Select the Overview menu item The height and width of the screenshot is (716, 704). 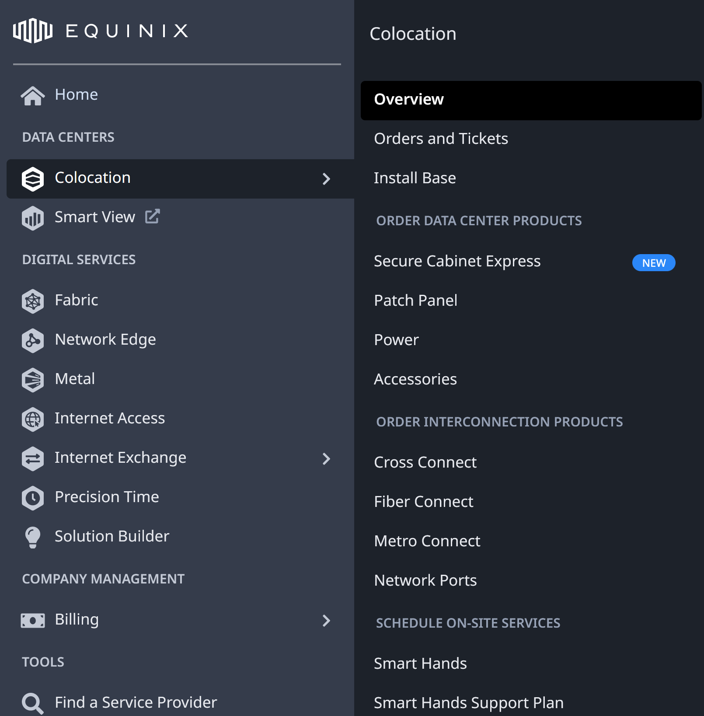[x=531, y=100]
